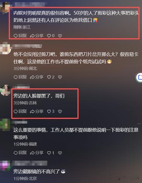Share the Fujian comment
The height and width of the screenshot is (183, 142).
point(37,153)
